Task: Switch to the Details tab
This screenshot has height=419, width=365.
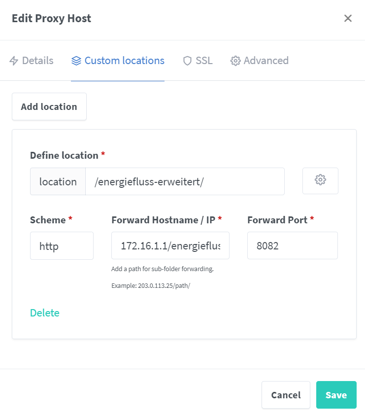Action: click(x=32, y=61)
